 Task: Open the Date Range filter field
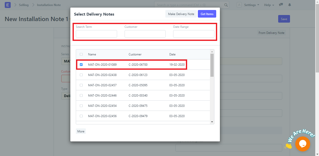point(194,34)
